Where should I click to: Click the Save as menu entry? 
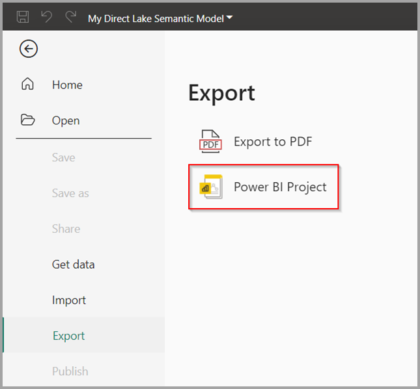tap(70, 193)
